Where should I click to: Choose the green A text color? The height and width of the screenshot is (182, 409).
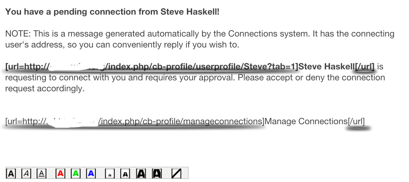[x=76, y=173]
